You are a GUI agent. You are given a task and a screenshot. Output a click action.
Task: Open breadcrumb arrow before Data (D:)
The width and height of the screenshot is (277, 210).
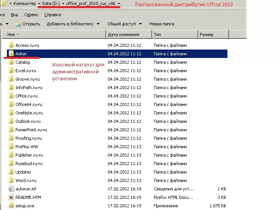click(40, 3)
